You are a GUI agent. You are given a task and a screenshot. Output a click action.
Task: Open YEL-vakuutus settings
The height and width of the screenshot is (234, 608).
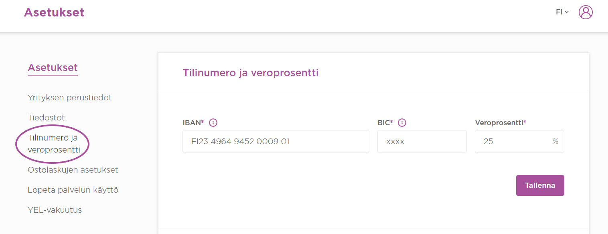(55, 210)
